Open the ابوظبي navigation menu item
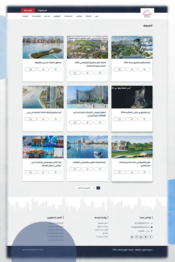 coord(79,16)
